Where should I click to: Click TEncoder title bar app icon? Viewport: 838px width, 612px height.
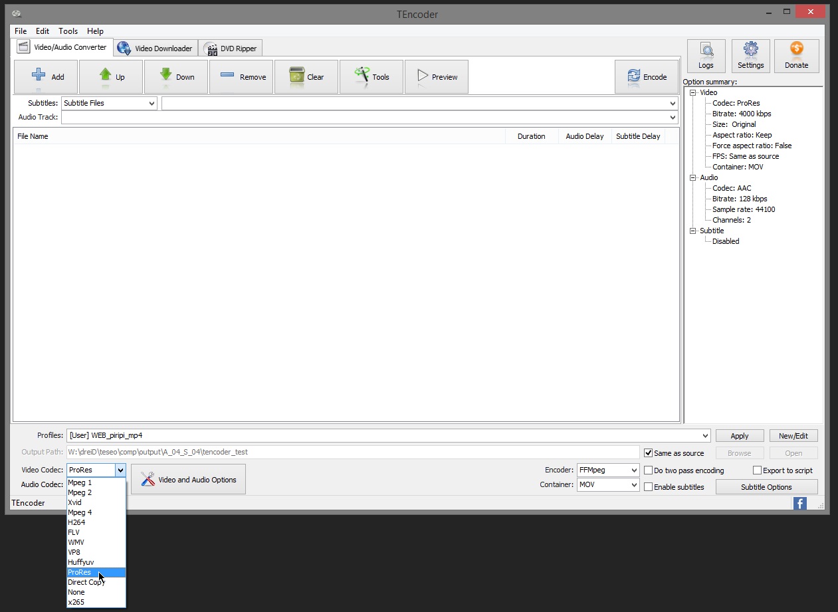tap(17, 14)
